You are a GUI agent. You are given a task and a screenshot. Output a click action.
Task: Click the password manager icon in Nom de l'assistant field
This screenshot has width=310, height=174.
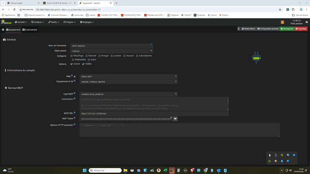[151, 45]
